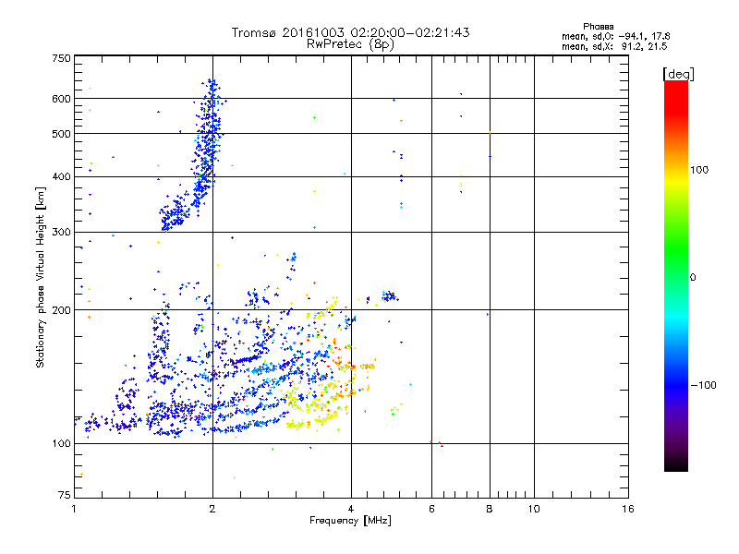Image resolution: width=739 pixels, height=554 pixels.
Task: Click the small blue cluster near 5 MHz, 210 km
Action: pyautogui.click(x=389, y=296)
